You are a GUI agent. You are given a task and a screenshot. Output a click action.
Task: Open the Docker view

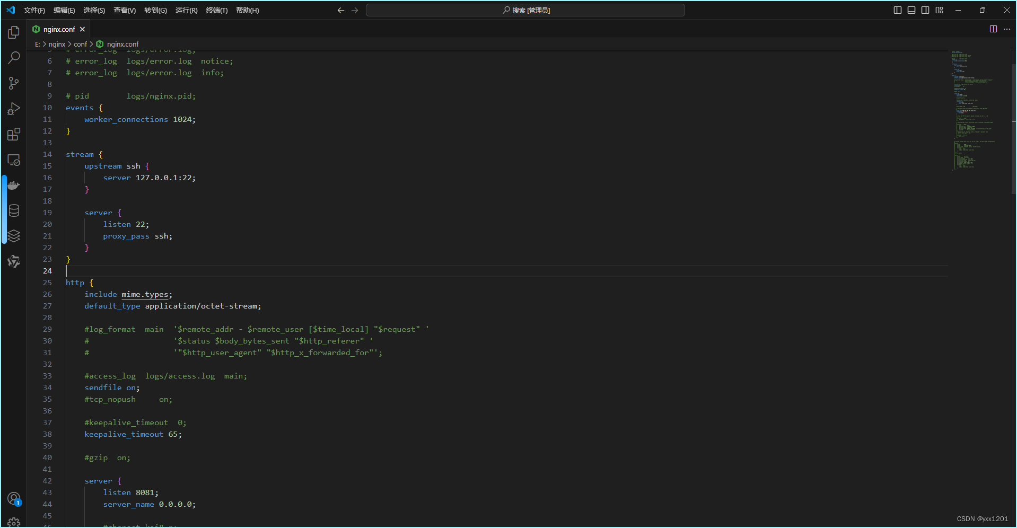(x=14, y=185)
